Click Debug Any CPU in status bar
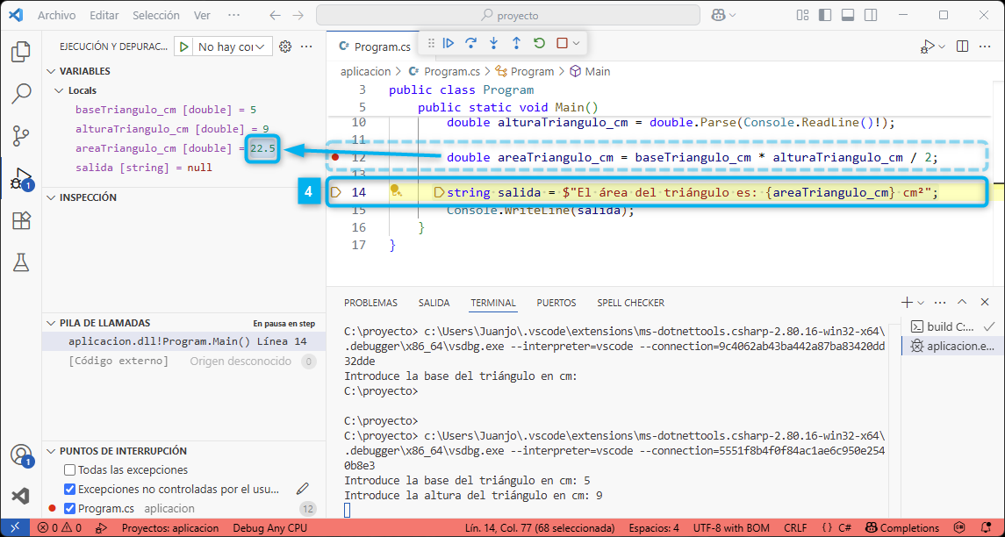 click(x=269, y=528)
